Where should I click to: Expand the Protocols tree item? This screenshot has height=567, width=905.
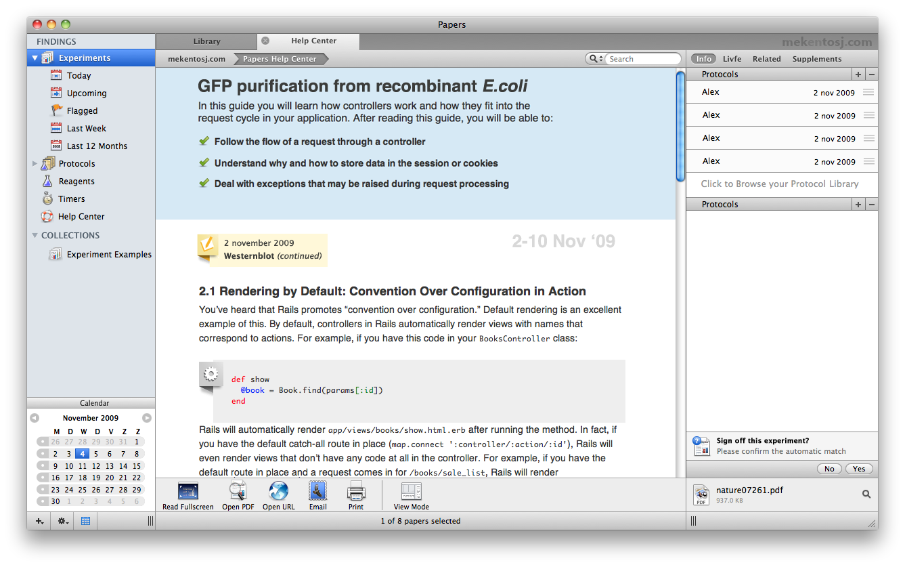pyautogui.click(x=35, y=164)
